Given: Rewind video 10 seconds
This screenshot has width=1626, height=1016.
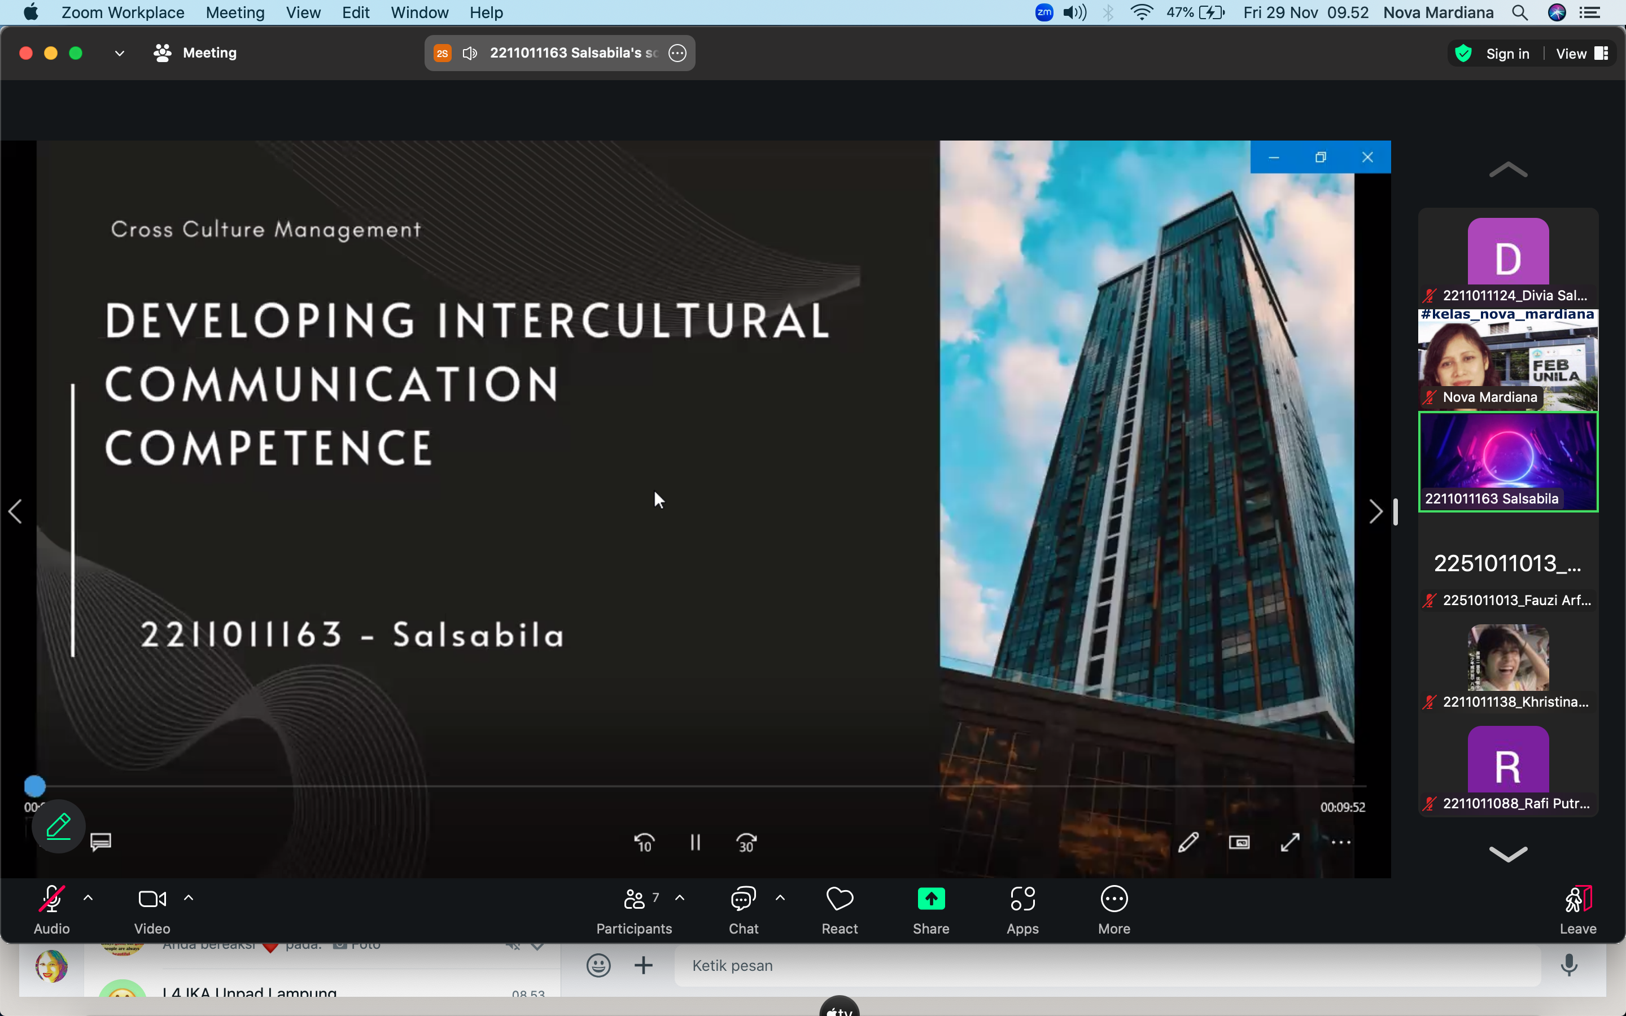Looking at the screenshot, I should [644, 842].
